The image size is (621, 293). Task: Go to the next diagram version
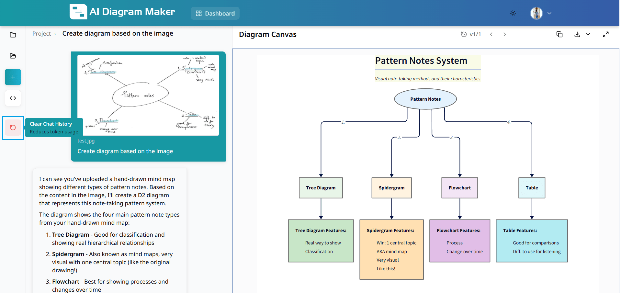point(504,34)
